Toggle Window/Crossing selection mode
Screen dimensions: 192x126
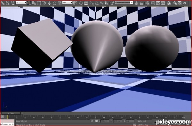pyautogui.click(x=44, y=3)
